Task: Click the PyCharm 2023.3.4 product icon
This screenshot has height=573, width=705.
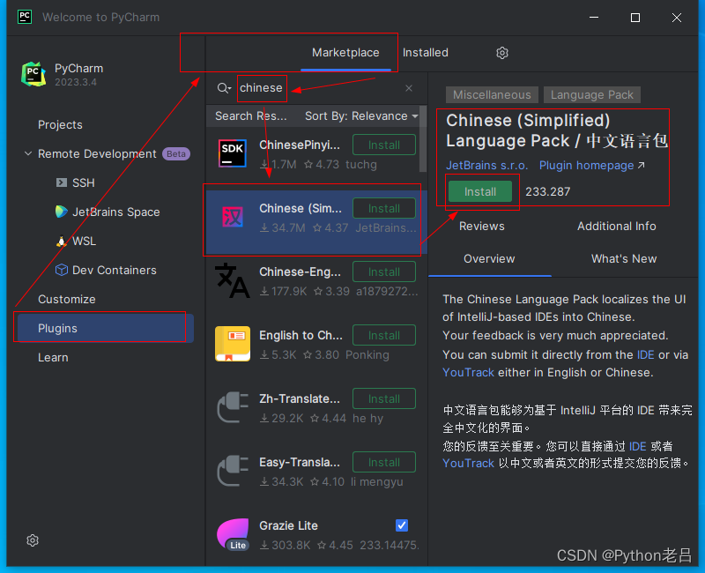Action: [x=33, y=74]
